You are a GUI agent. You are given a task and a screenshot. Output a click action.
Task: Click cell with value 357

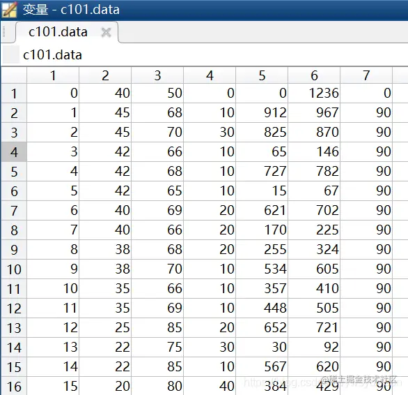(262, 289)
